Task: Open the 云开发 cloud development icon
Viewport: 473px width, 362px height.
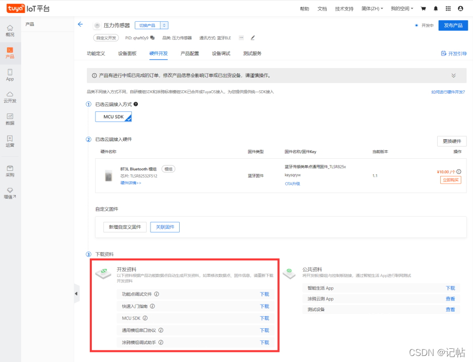Action: click(10, 97)
